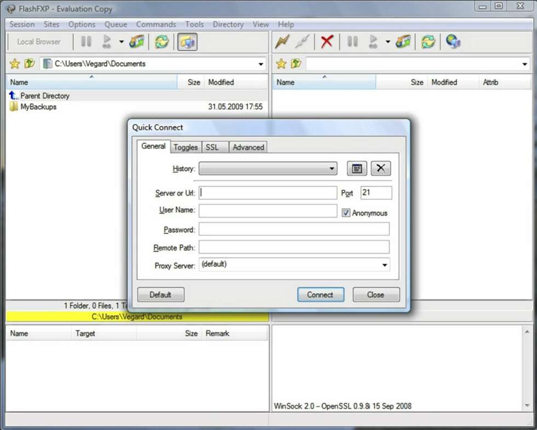The image size is (537, 430).
Task: Click the right pane pause icon
Action: (352, 42)
